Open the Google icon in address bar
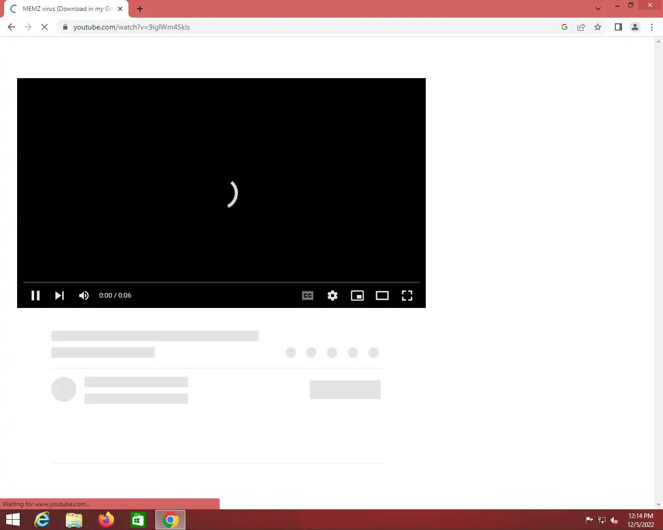Viewport: 663px width, 530px height. click(565, 27)
